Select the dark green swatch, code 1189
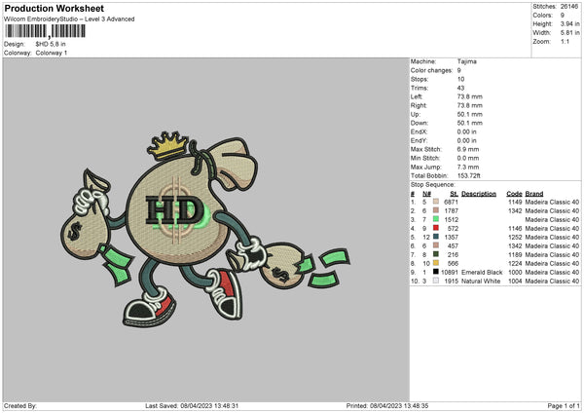 click(x=436, y=253)
